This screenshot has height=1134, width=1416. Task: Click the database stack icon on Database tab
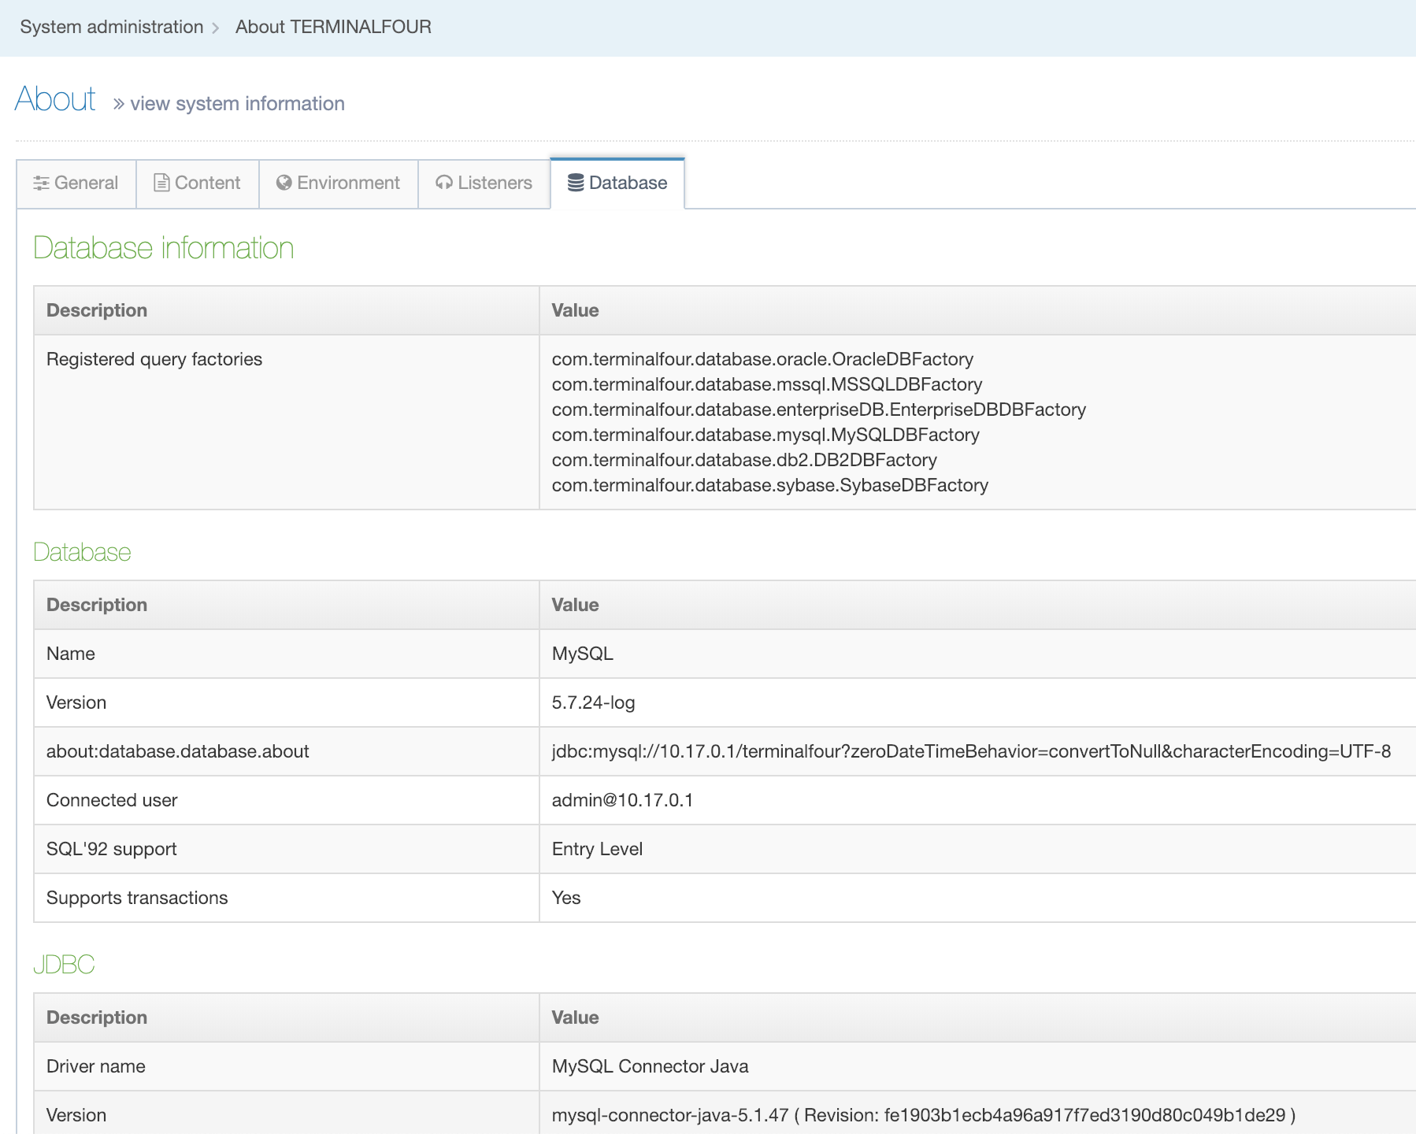(x=576, y=183)
